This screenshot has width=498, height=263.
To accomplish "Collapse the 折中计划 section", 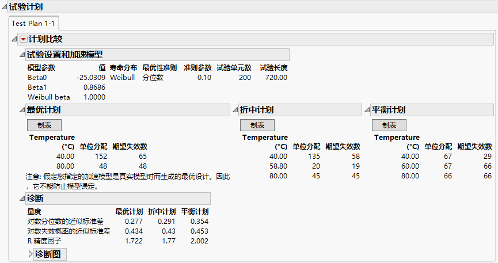I will tap(235, 110).
